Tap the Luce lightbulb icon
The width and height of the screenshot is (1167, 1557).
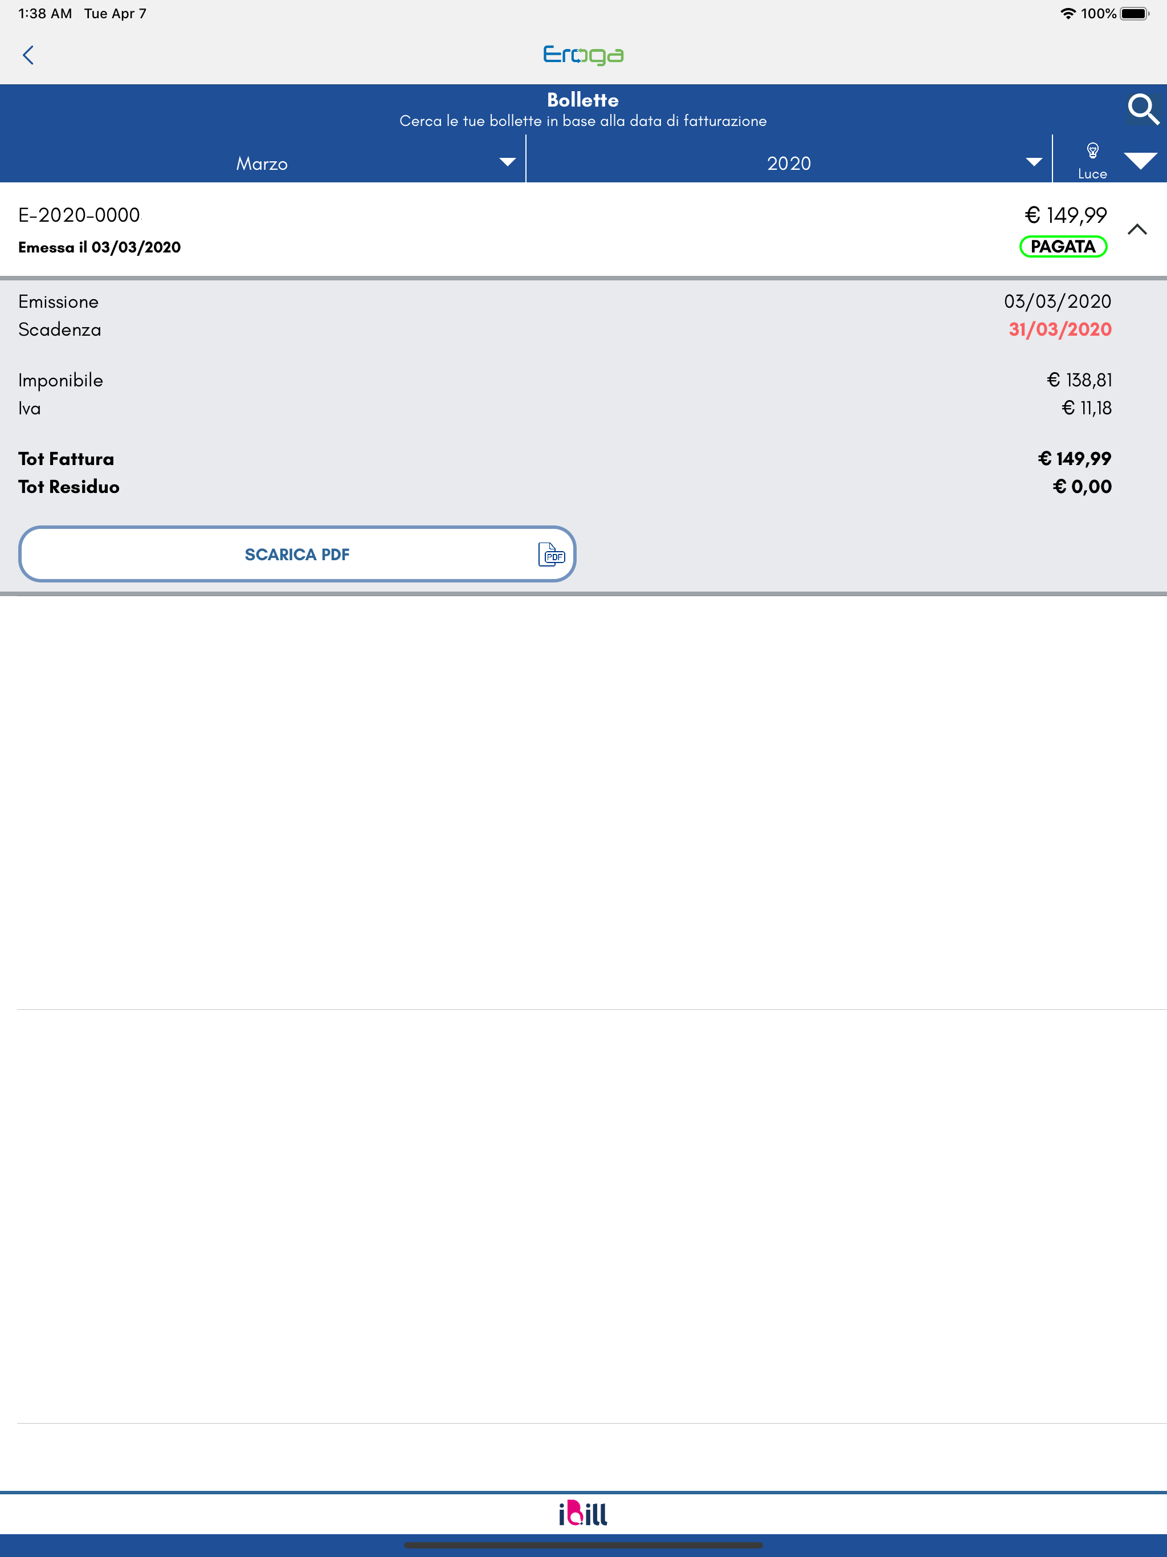(x=1092, y=150)
